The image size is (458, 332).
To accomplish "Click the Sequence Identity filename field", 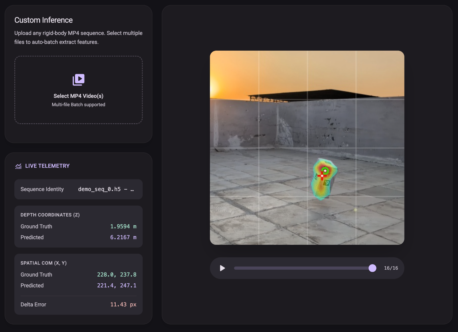I will click(106, 189).
